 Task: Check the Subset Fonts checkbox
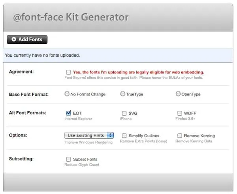point(69,159)
